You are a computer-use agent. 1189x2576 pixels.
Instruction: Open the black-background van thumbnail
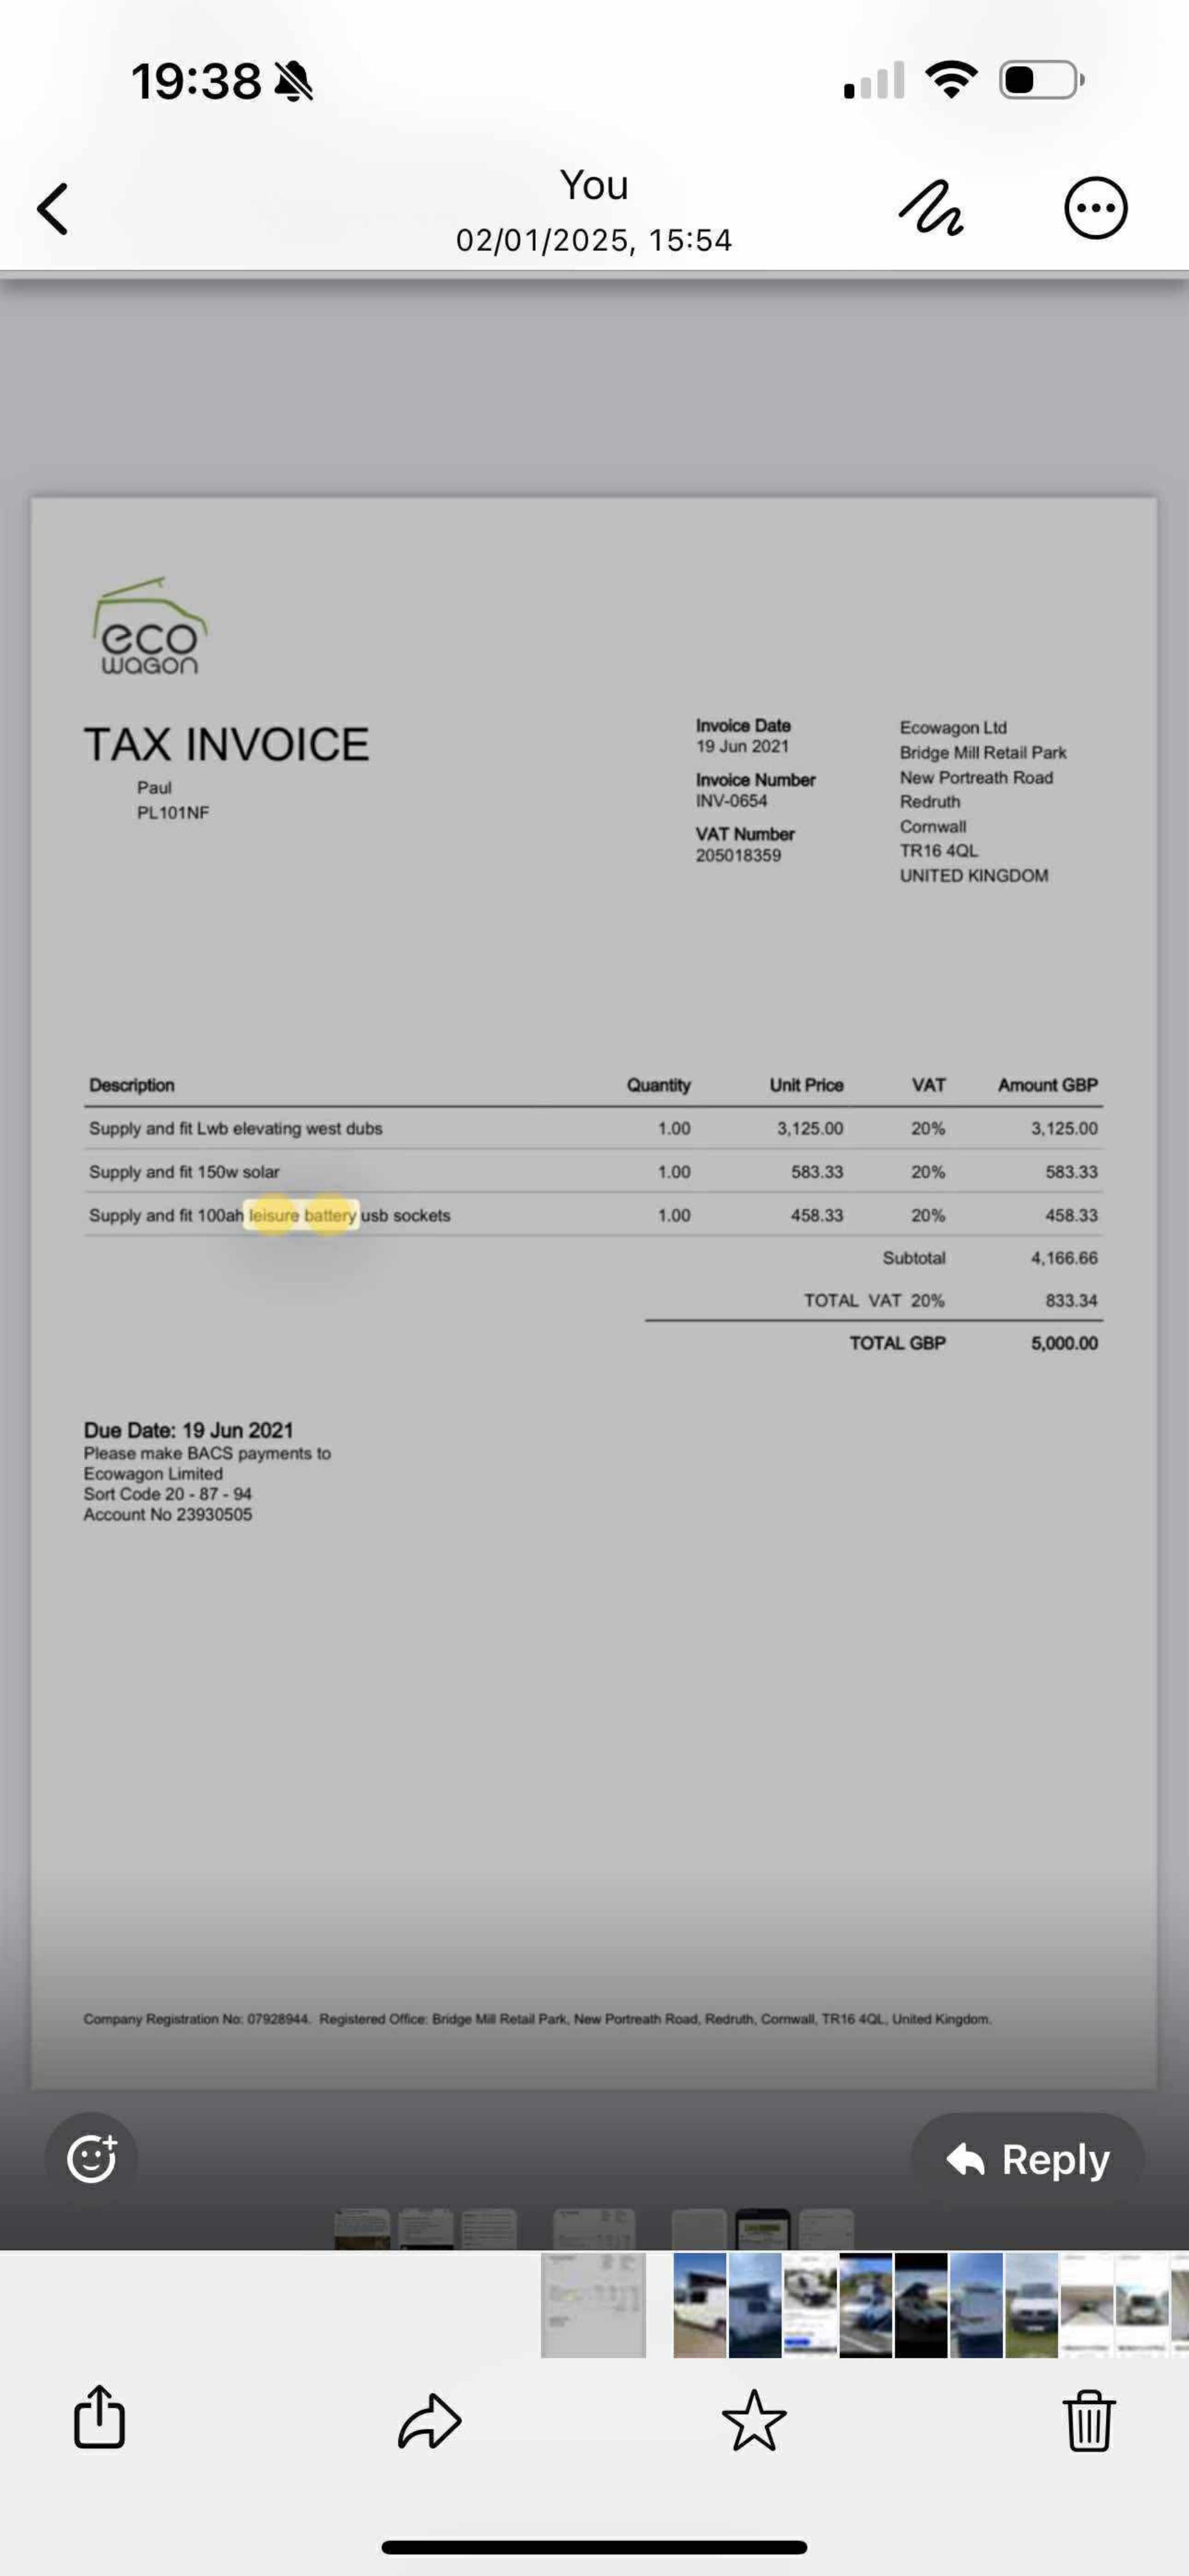[920, 2304]
